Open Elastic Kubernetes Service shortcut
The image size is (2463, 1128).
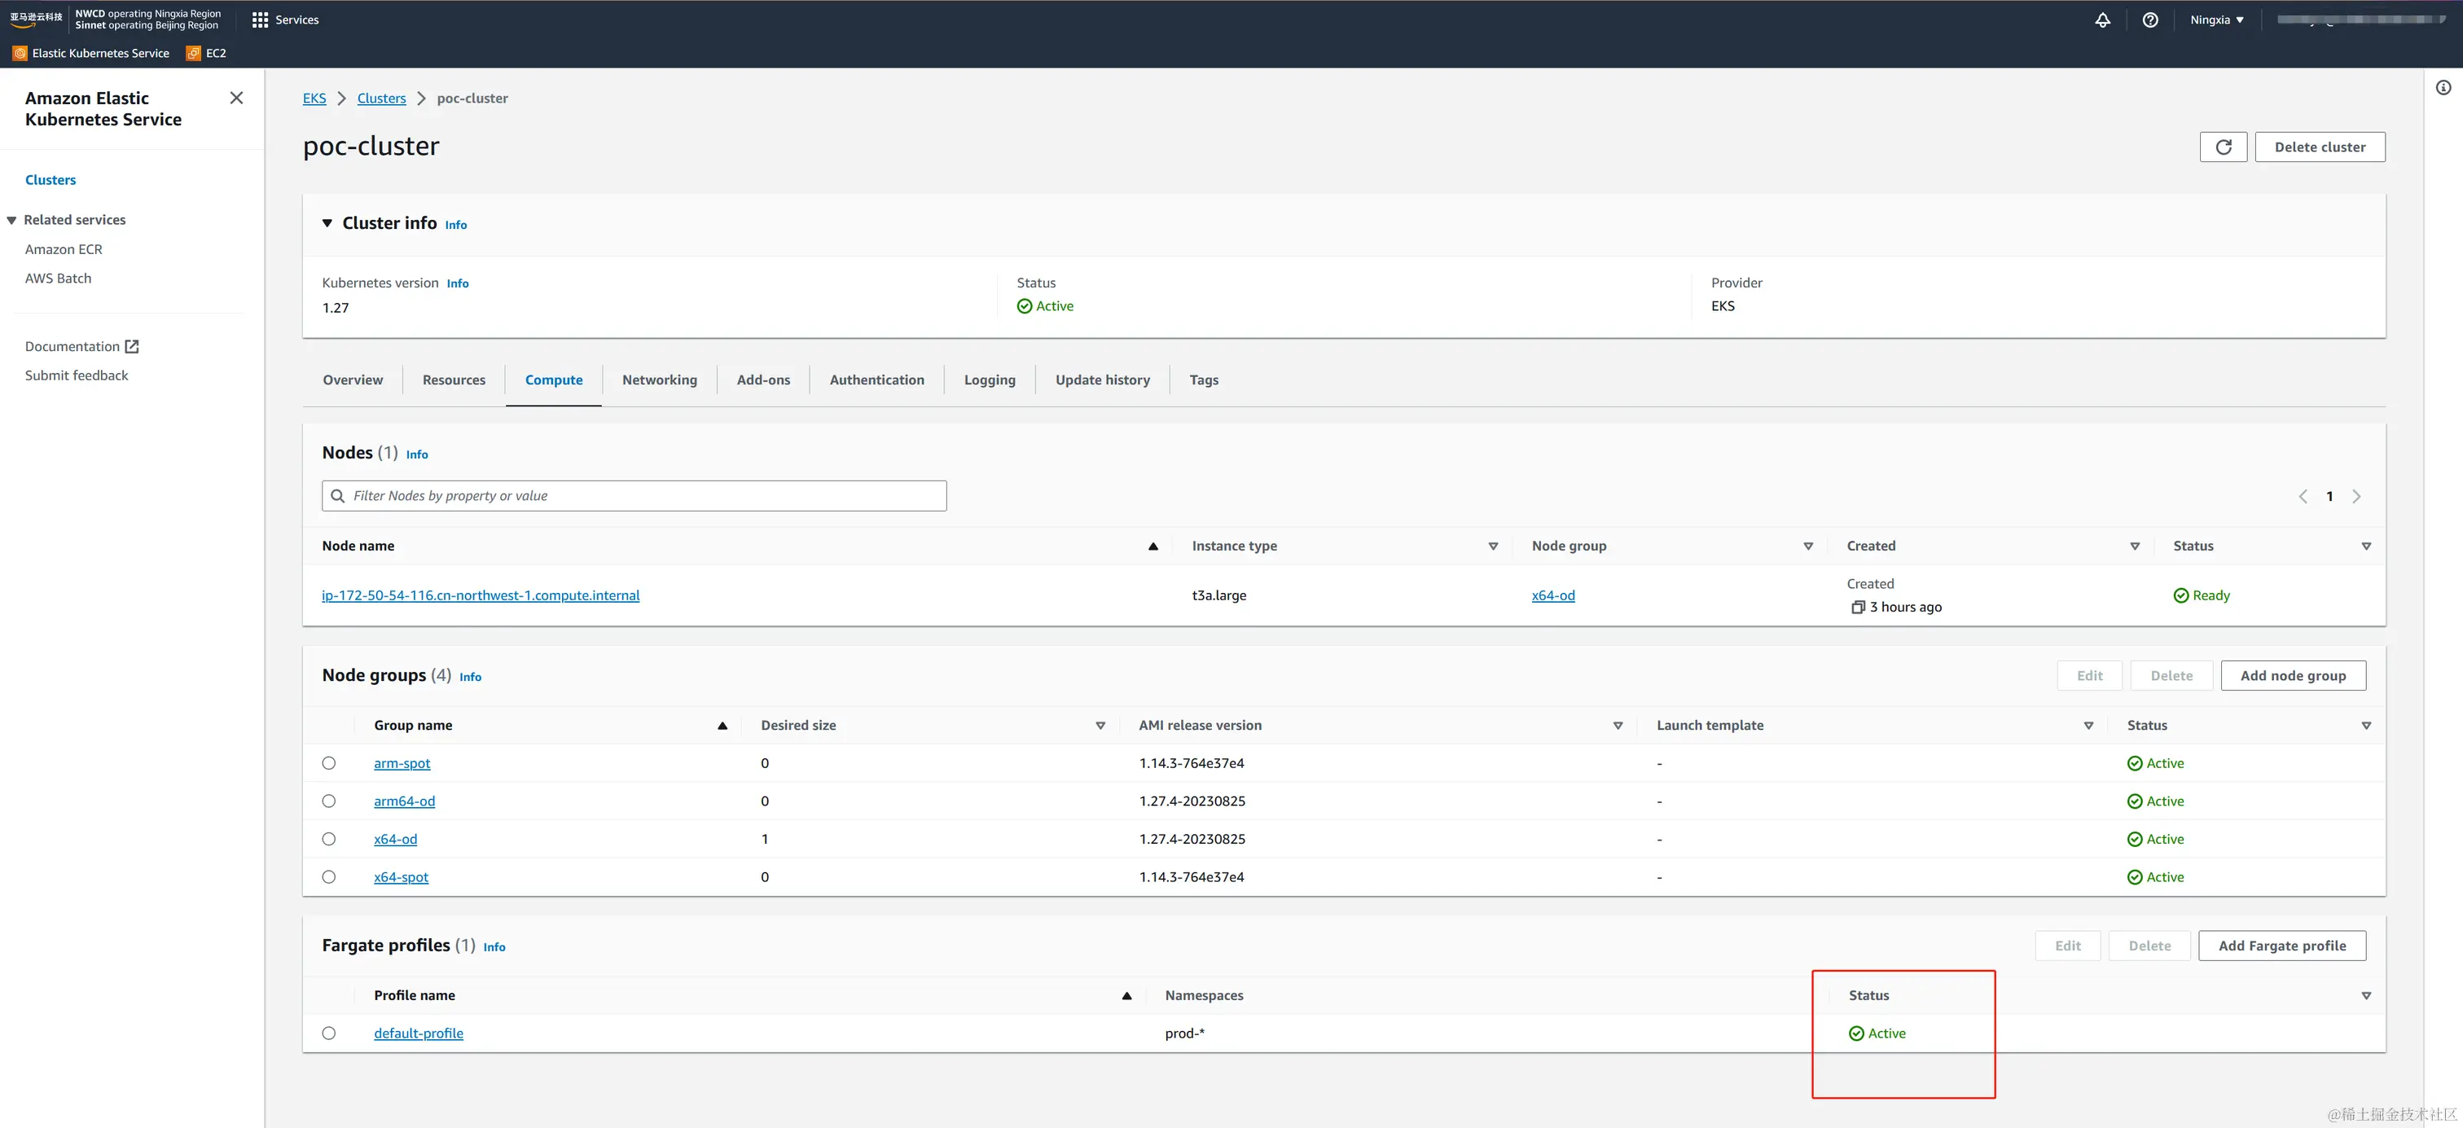point(91,53)
